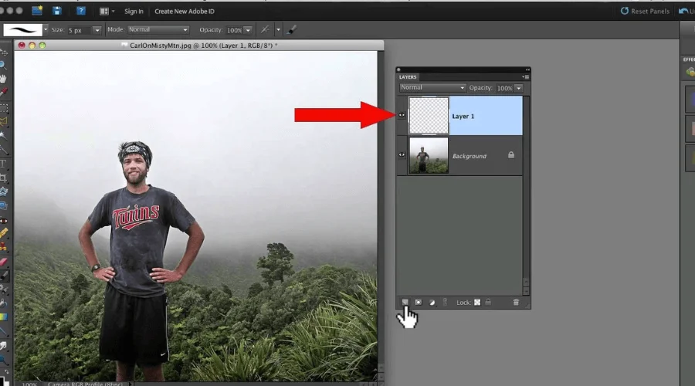Click the brush stroke preview swatch
695x386 pixels.
click(22, 29)
